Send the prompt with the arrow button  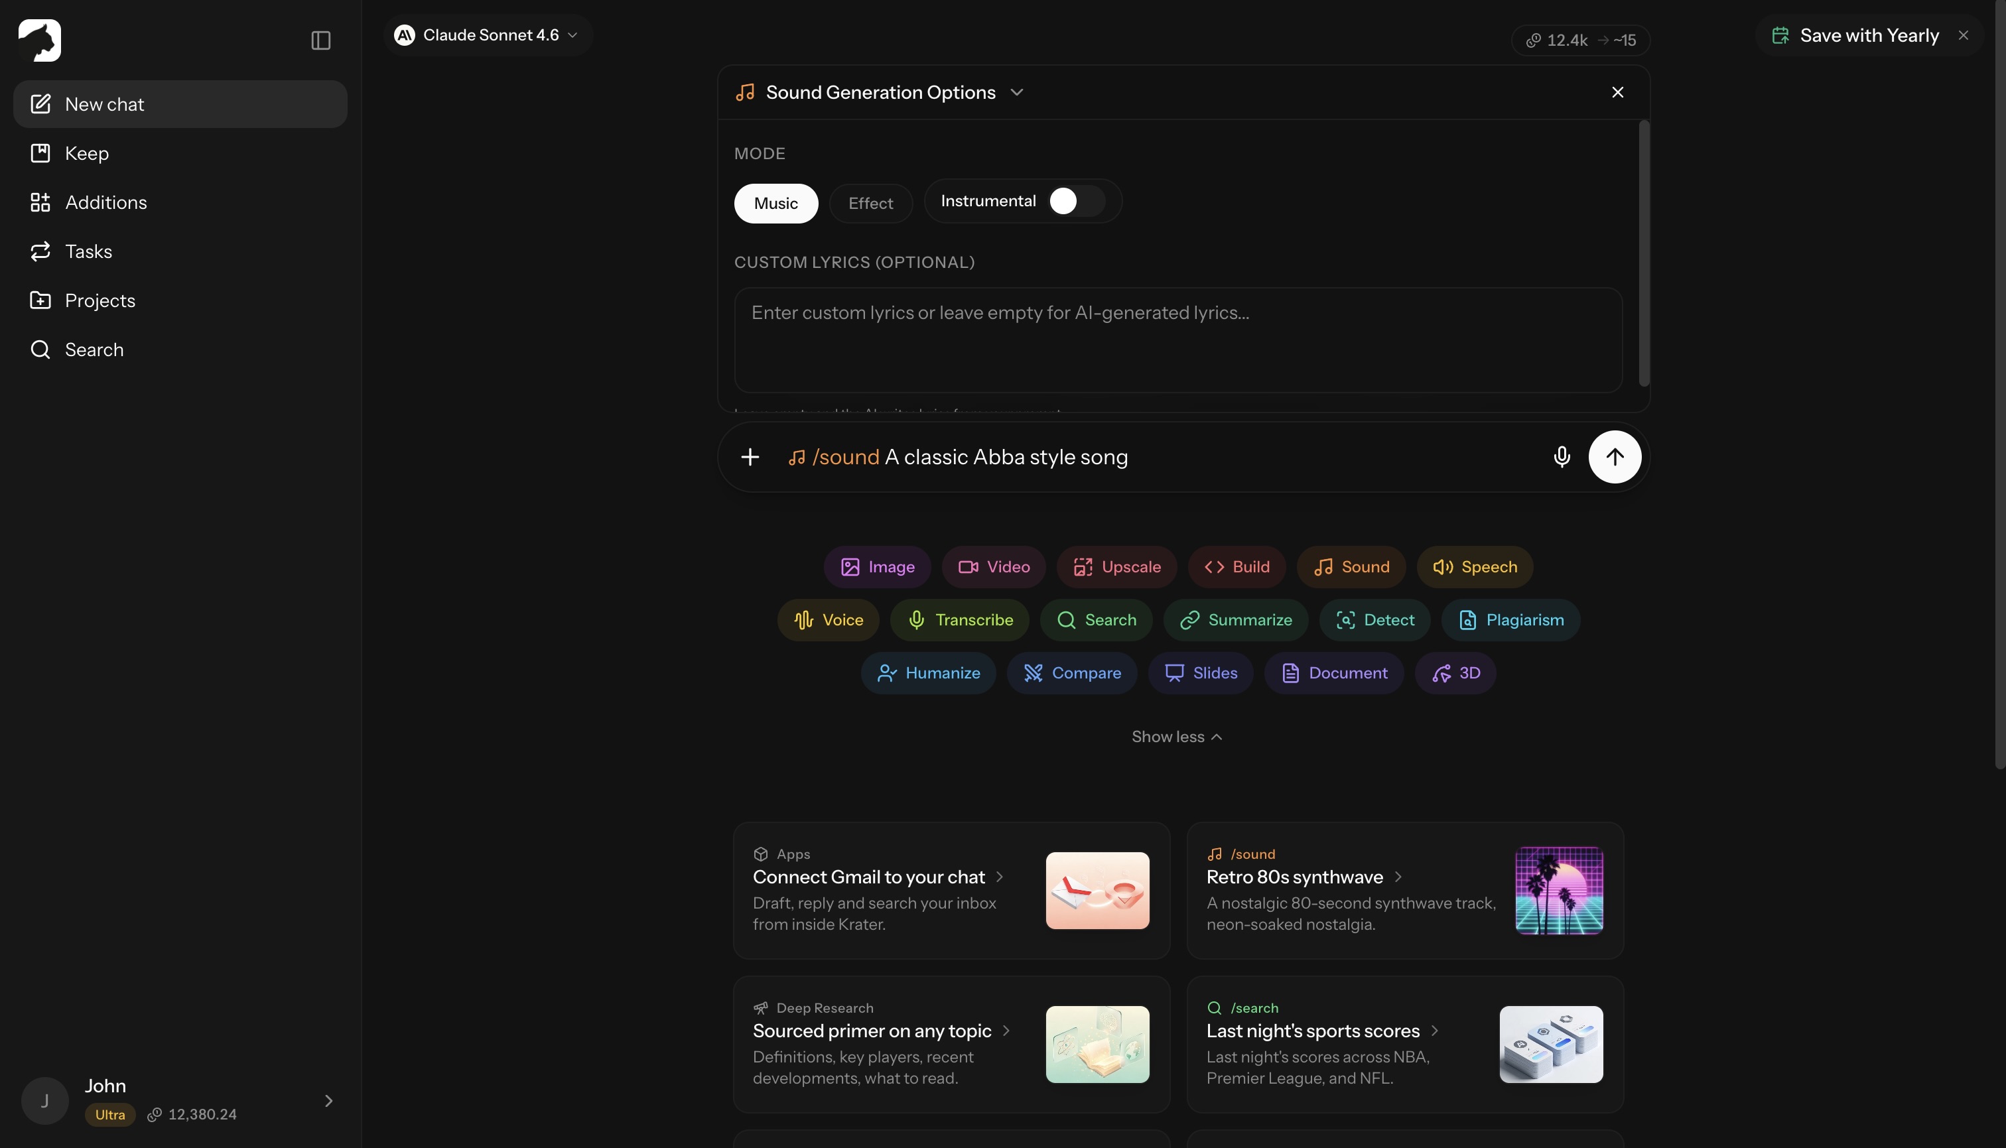[1614, 456]
